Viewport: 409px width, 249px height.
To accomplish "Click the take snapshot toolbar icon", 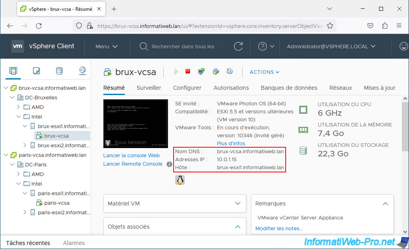I will pos(229,71).
